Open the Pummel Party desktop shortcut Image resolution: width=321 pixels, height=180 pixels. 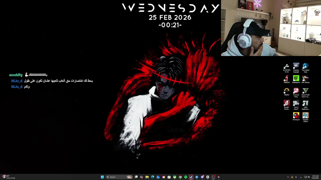click(x=296, y=92)
